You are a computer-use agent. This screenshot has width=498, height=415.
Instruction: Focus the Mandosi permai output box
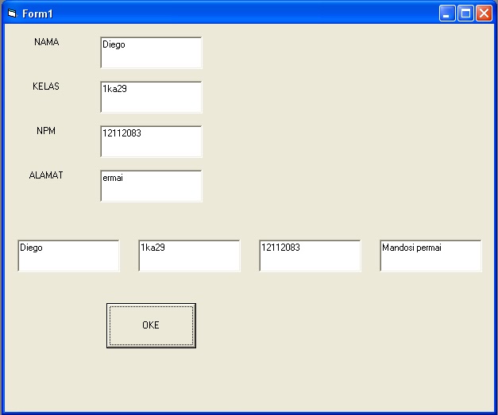pos(430,256)
